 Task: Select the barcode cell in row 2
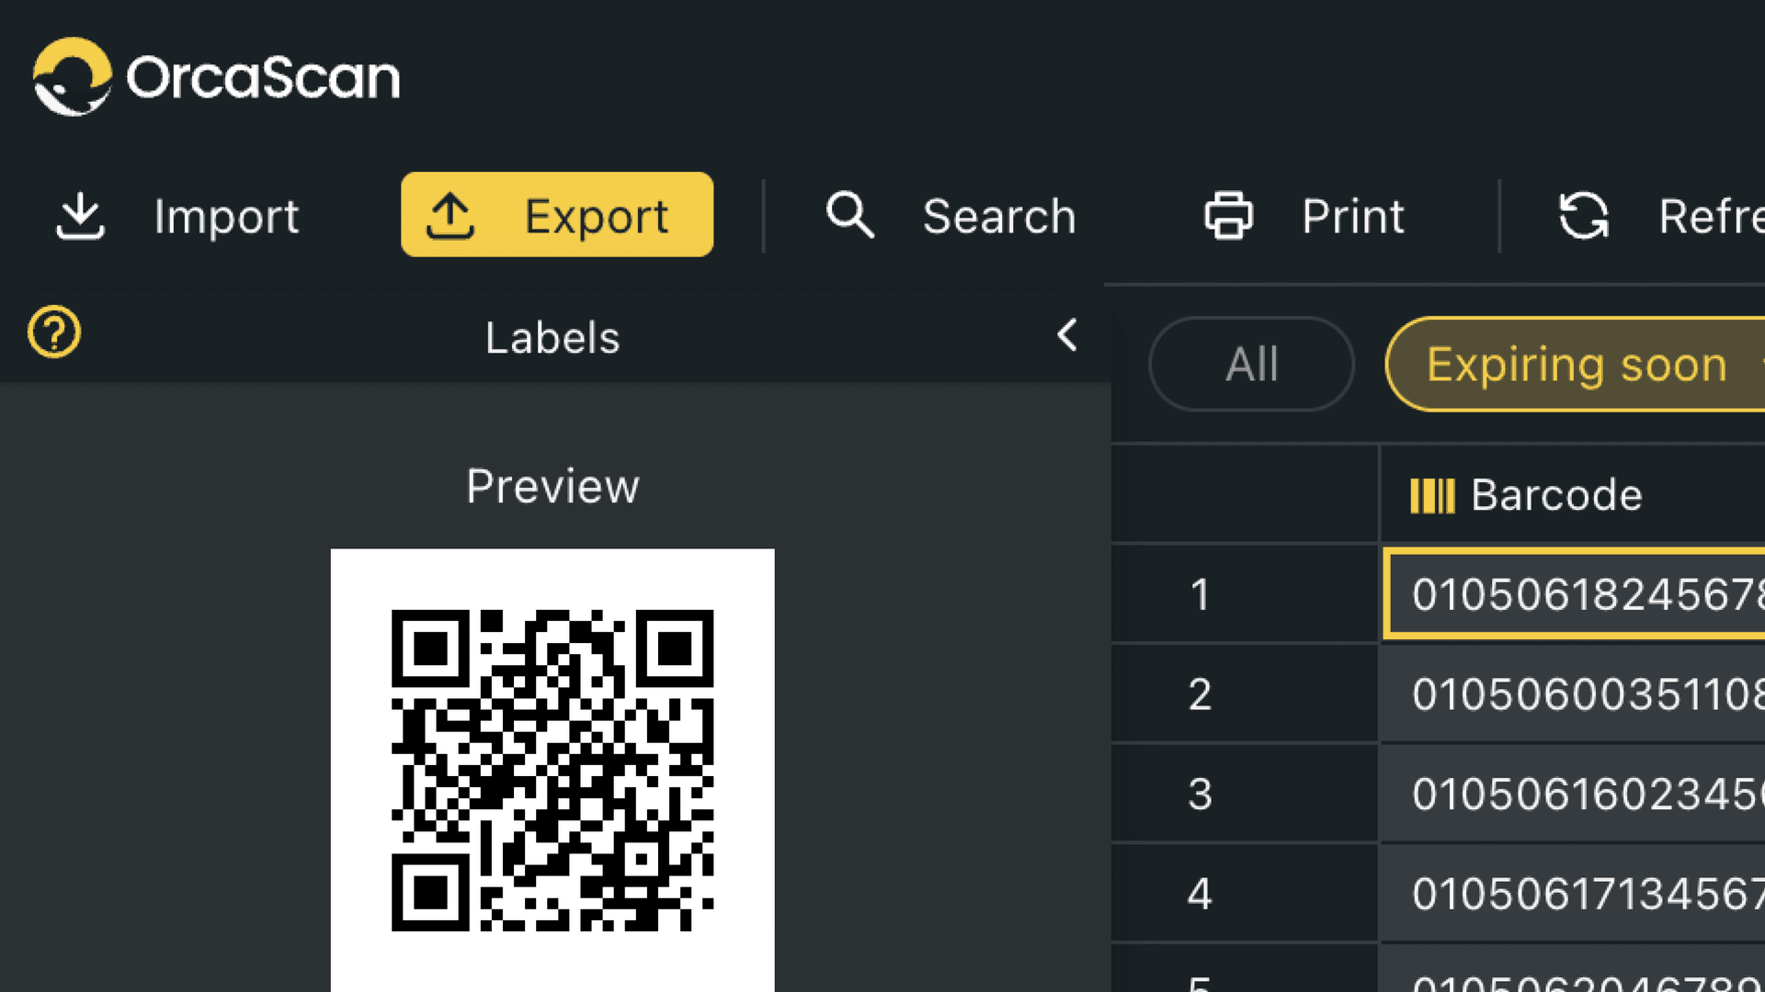[x=1574, y=693]
